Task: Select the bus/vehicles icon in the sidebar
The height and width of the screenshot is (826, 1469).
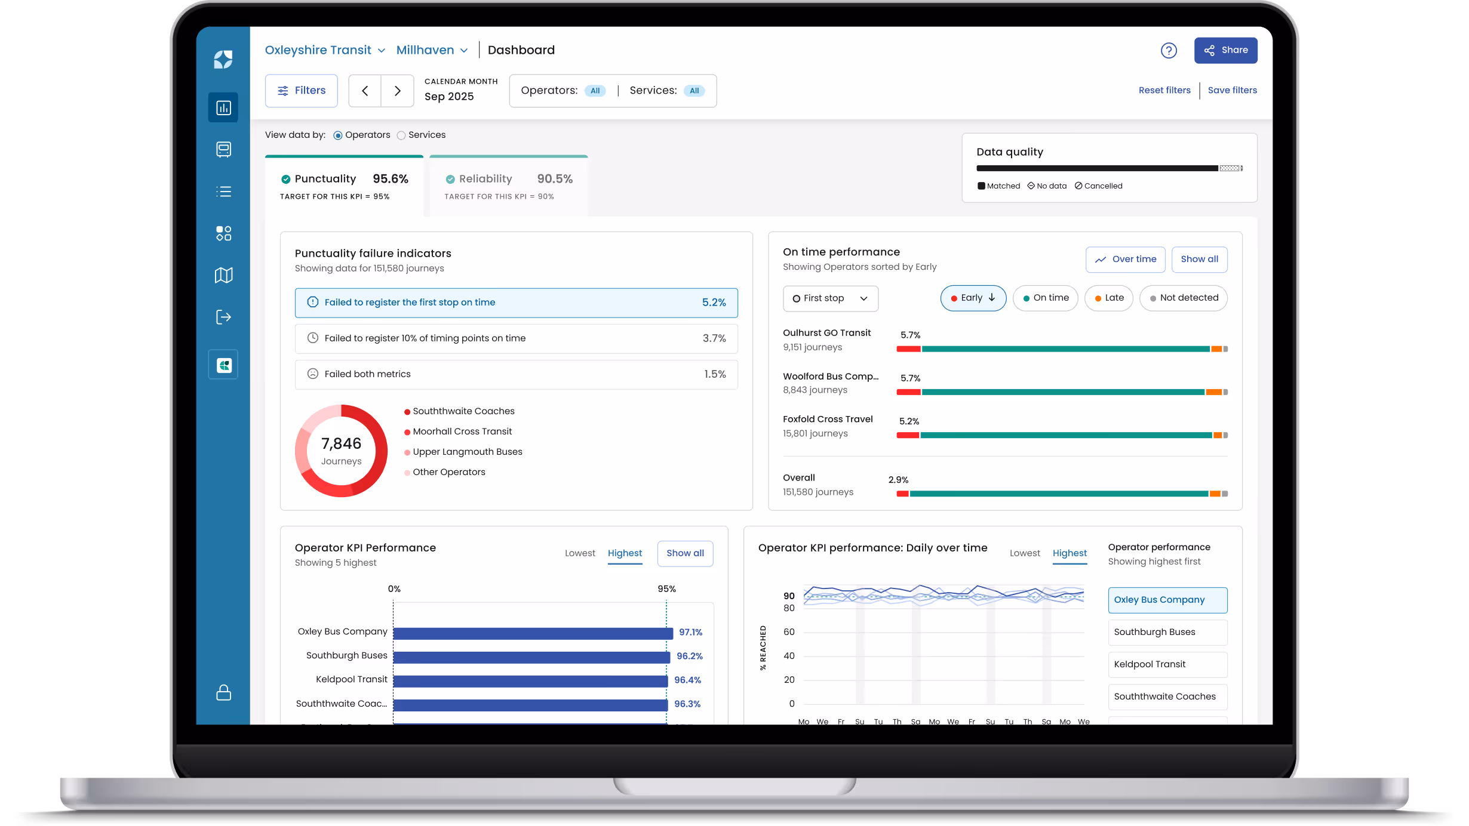Action: [x=223, y=149]
